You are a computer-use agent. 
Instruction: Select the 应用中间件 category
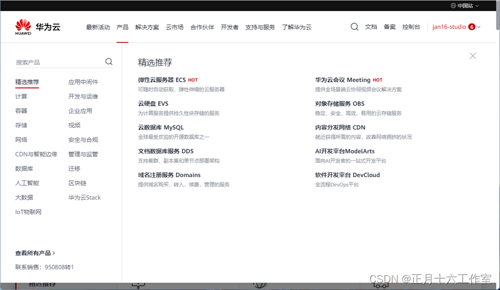[x=83, y=82]
